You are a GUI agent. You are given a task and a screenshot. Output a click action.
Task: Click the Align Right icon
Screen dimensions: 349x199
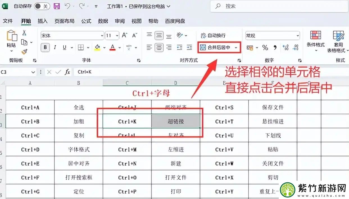[x=169, y=48]
